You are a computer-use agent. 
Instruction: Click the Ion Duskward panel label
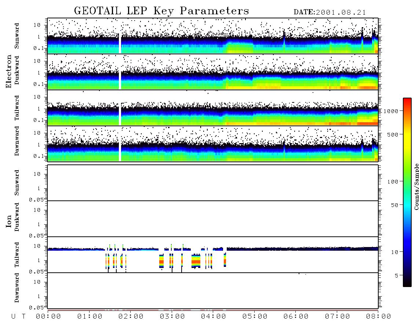(x=17, y=217)
